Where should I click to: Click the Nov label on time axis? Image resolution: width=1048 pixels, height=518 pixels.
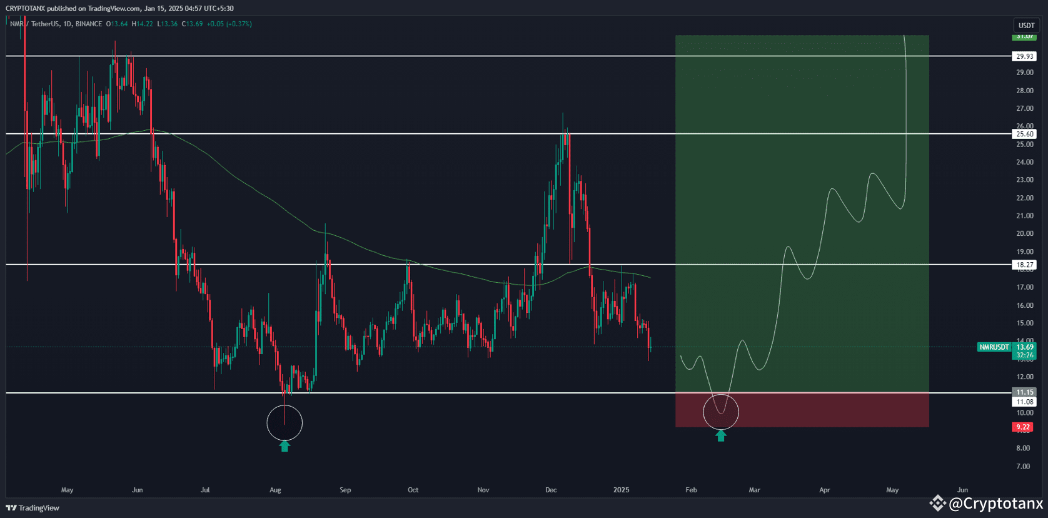coord(483,490)
